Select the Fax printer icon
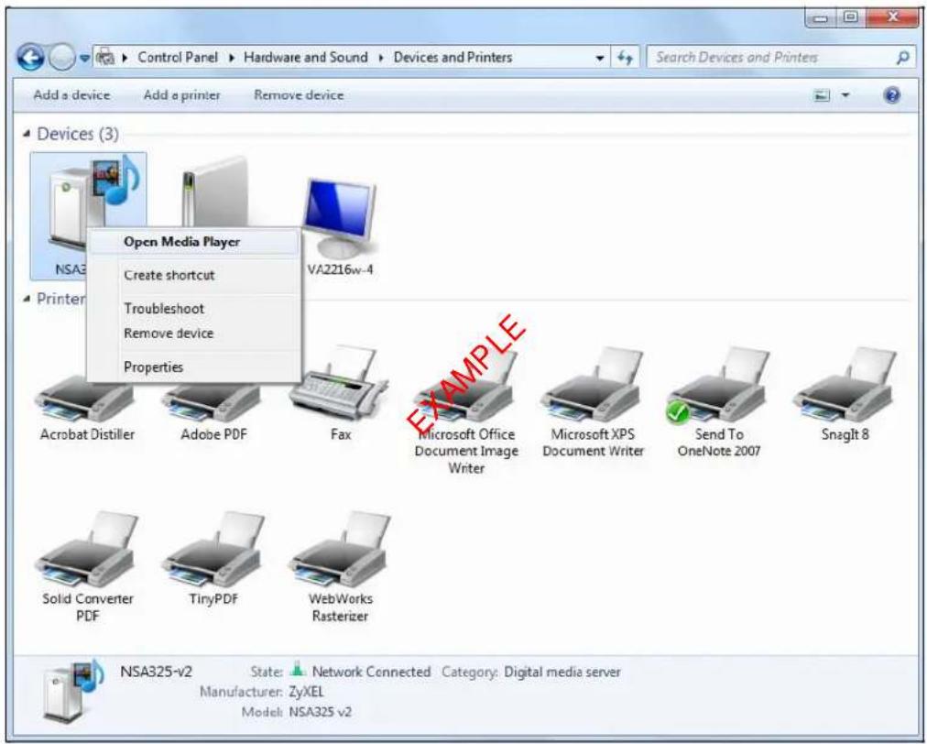 [340, 393]
